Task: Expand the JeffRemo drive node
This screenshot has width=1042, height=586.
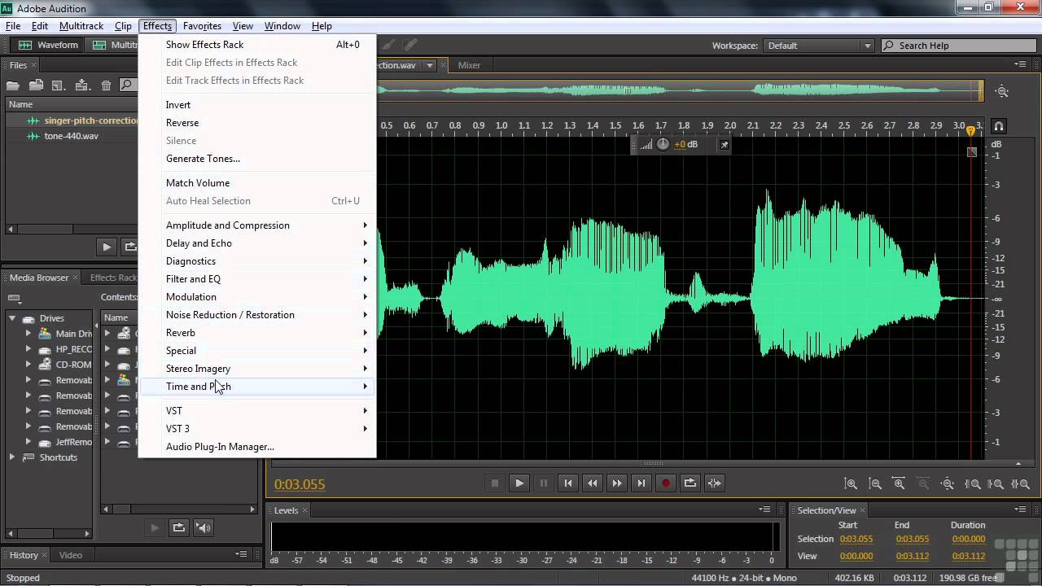Action: [x=28, y=442]
